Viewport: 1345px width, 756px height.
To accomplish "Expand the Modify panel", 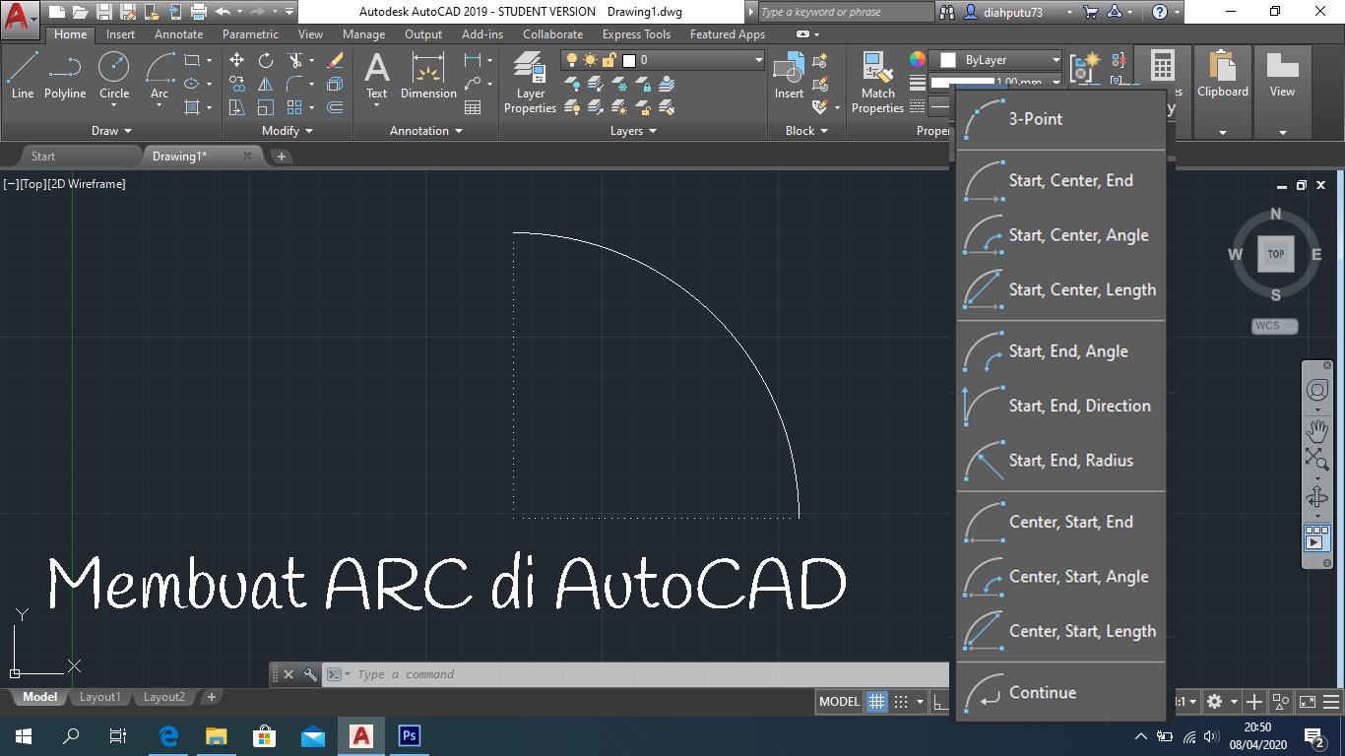I will click(x=288, y=131).
